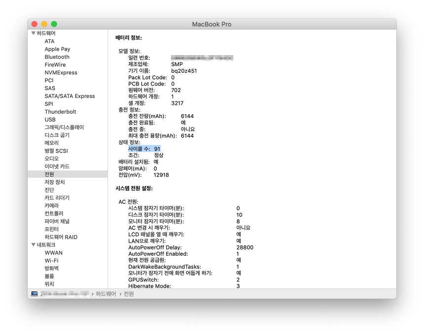The width and height of the screenshot is (424, 335).
Task: Click the highlighted 사이클 수: 91 line
Action: [144, 149]
